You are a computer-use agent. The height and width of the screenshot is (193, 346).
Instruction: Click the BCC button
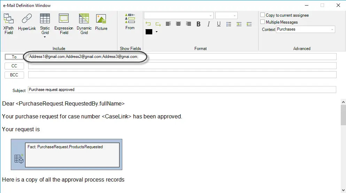[14, 75]
